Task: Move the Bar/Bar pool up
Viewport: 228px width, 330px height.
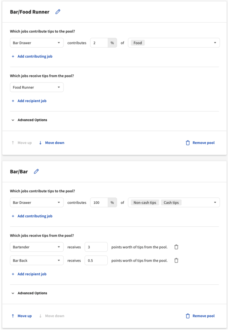Action: (x=22, y=316)
